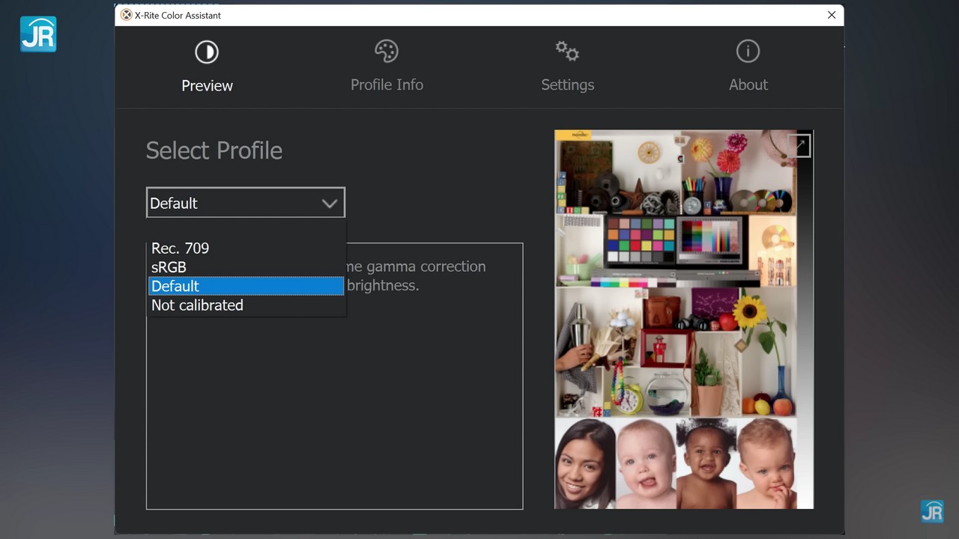Viewport: 959px width, 539px height.
Task: Click inside the profile description box
Action: coord(334,412)
